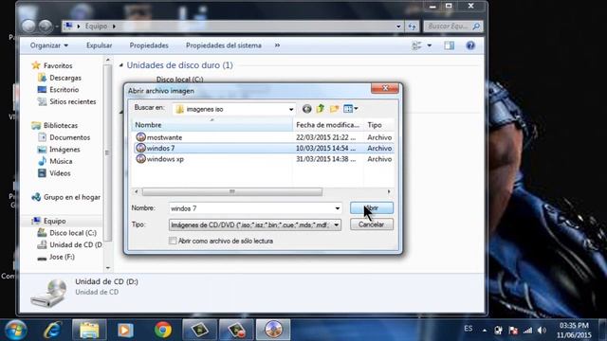Screen dimensions: 607x341
Task: Open Unidad de CD (D:) in navigation pane
Action: pyautogui.click(x=76, y=244)
